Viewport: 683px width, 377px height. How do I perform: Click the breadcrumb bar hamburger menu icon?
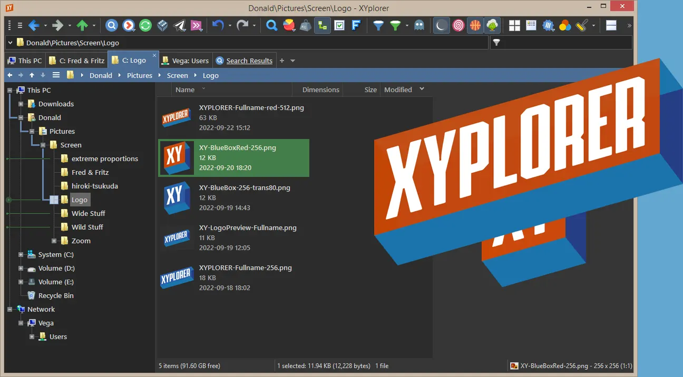[56, 75]
